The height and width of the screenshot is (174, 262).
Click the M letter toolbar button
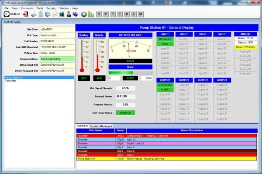coord(141,14)
